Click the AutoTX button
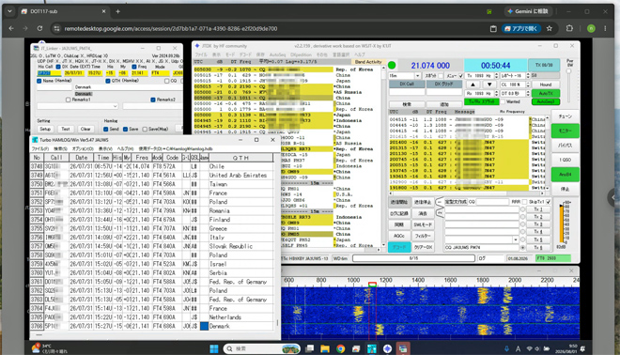The image size is (620, 355). 546,93
